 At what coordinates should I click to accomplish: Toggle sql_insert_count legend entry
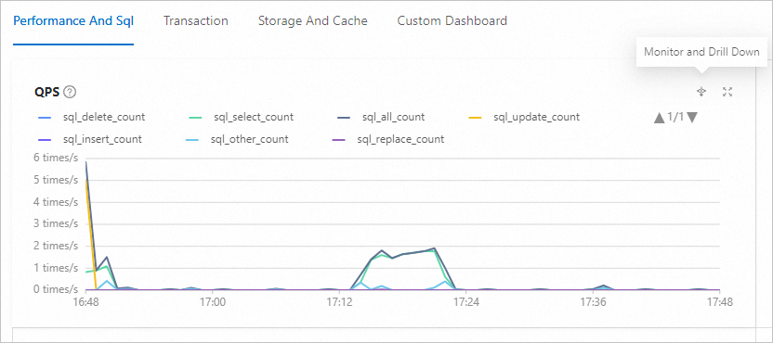coord(90,139)
